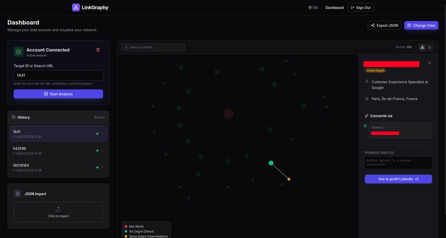Switch to the network graph view icon
This screenshot has height=238, width=446.
[x=422, y=47]
